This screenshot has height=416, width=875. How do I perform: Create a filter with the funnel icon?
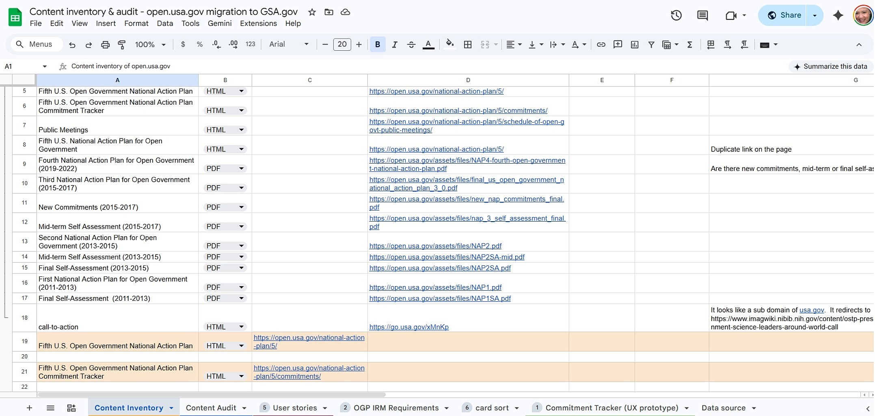pos(651,45)
